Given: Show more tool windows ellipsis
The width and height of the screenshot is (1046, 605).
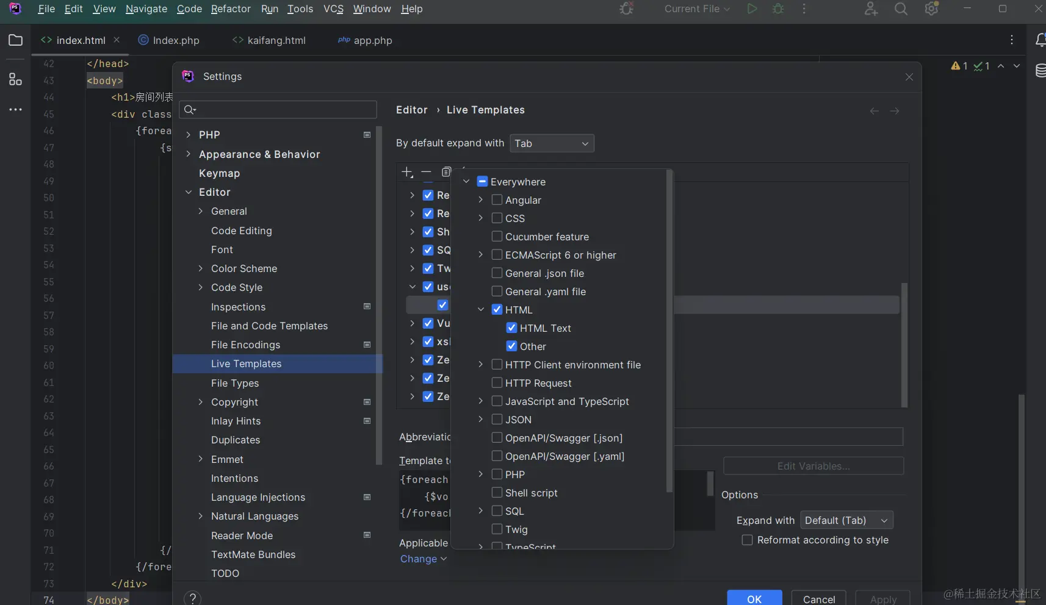Looking at the screenshot, I should coord(16,110).
